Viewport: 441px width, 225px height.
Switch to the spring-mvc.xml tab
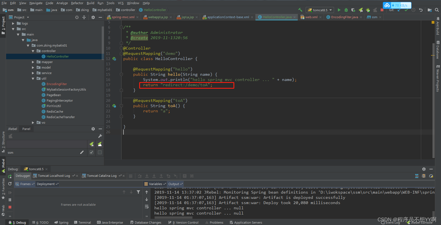(123, 17)
